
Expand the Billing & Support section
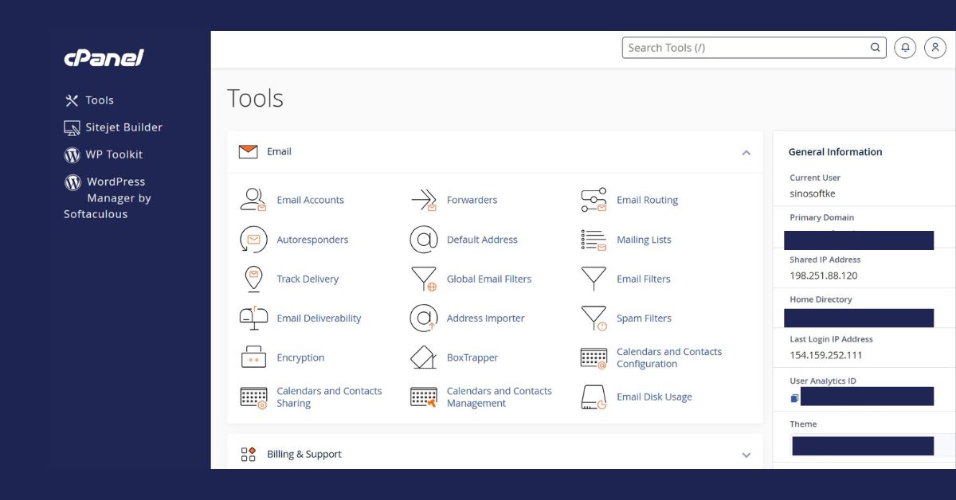click(x=746, y=455)
